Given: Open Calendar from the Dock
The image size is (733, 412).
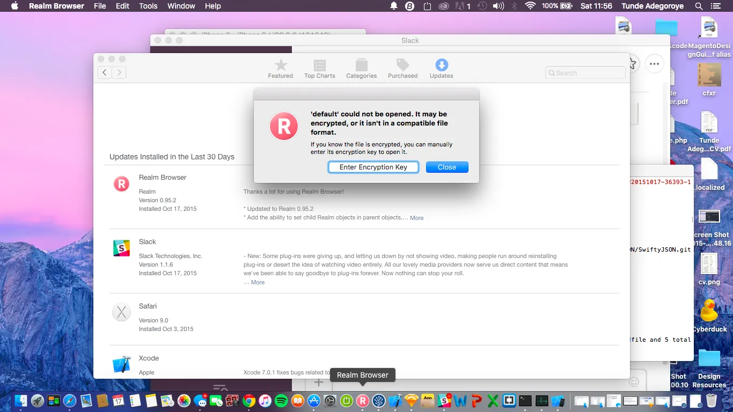Looking at the screenshot, I should (119, 400).
